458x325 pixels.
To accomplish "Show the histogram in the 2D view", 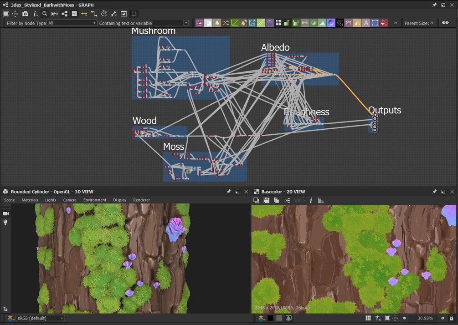I will (x=321, y=200).
